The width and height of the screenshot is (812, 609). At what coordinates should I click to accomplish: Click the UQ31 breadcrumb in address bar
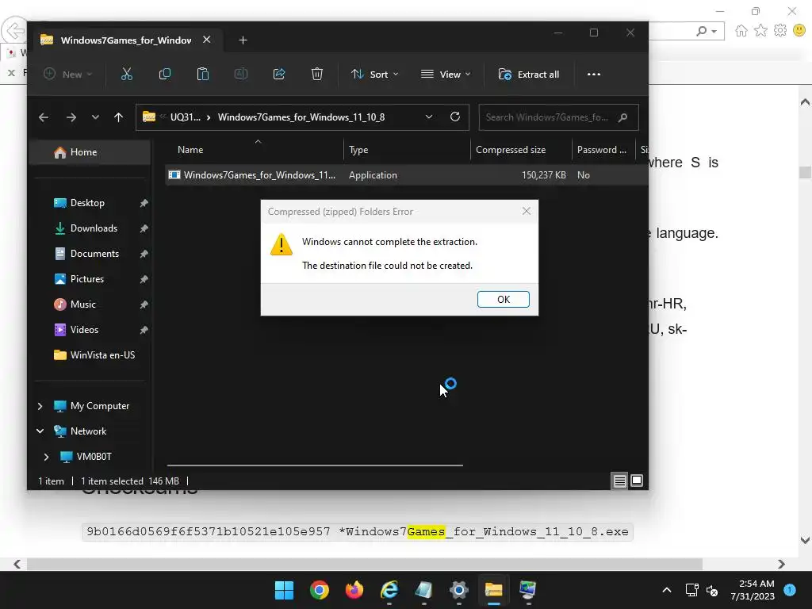pyautogui.click(x=185, y=117)
